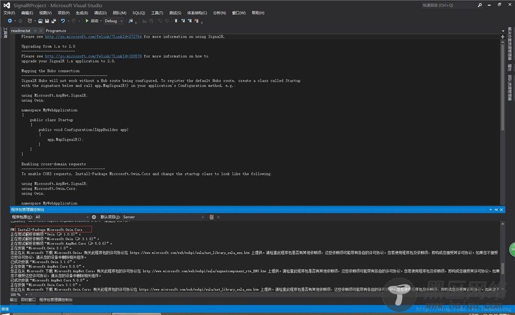The width and height of the screenshot is (515, 315).
Task: Open the 文件(F) menu
Action: (9, 13)
